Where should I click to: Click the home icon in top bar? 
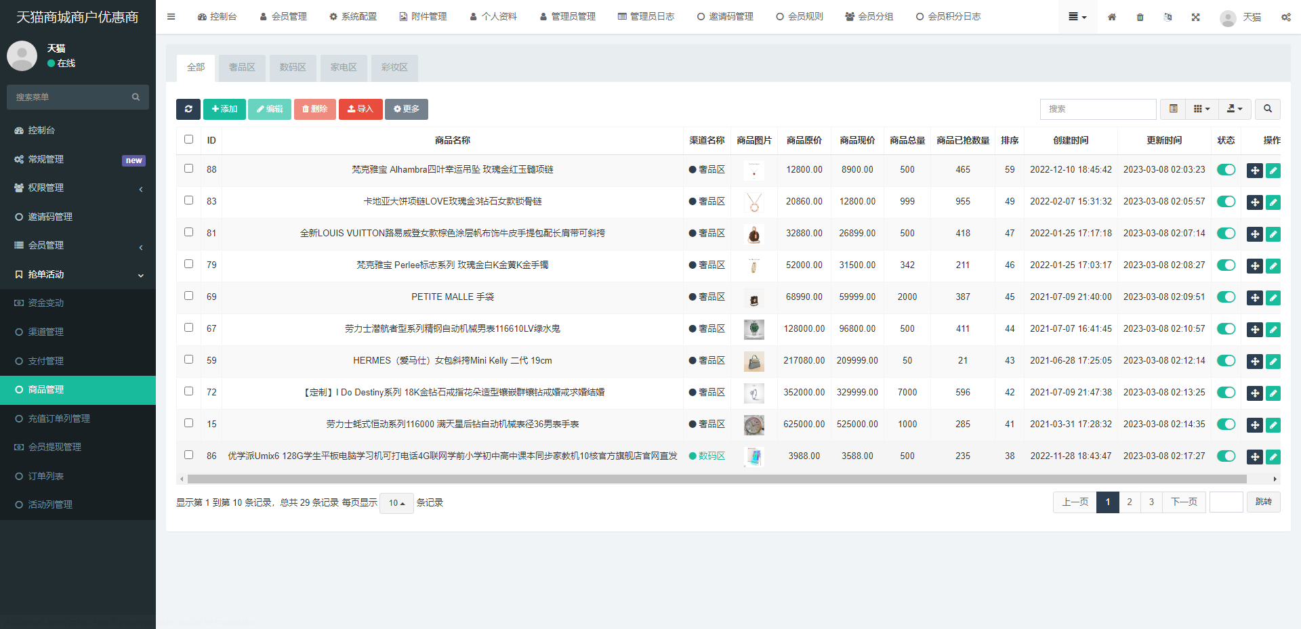tap(1112, 17)
